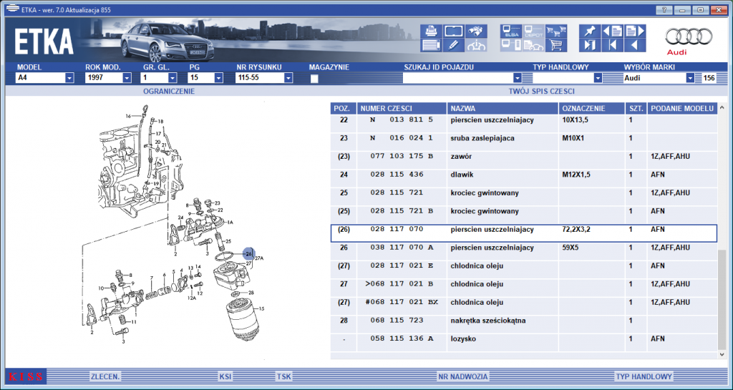The width and height of the screenshot is (733, 390).
Task: Click TYP HANDLOWY button in bottom bar
Action: click(x=644, y=376)
